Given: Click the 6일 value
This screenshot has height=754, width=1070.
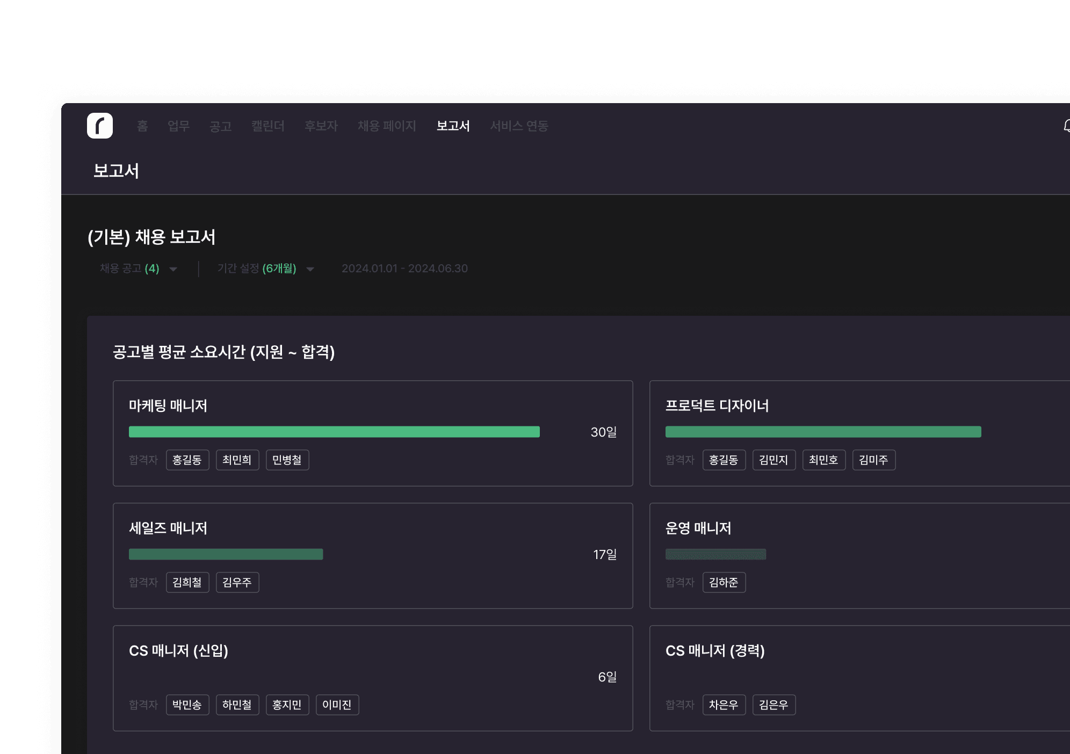Looking at the screenshot, I should (608, 677).
